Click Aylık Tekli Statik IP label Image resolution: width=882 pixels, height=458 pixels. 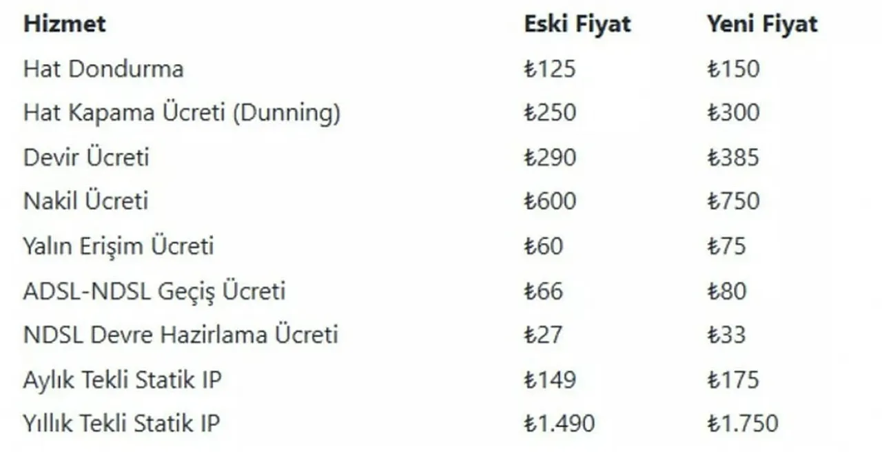[x=123, y=379]
